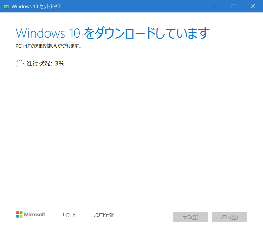The width and height of the screenshot is (263, 233).
Task: Click the Microsoft logo
Action: point(31,214)
